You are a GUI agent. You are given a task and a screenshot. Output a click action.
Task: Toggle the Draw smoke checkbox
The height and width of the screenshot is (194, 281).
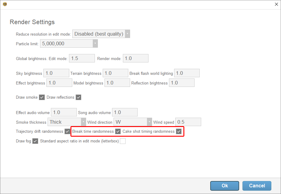42,97
